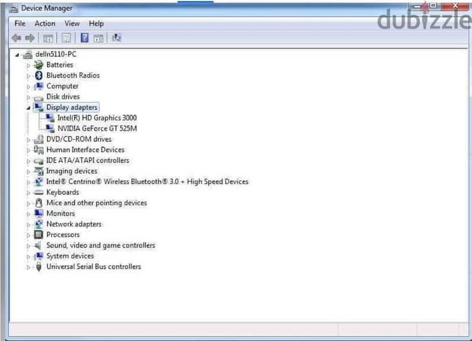Open the View menu

[x=72, y=23]
